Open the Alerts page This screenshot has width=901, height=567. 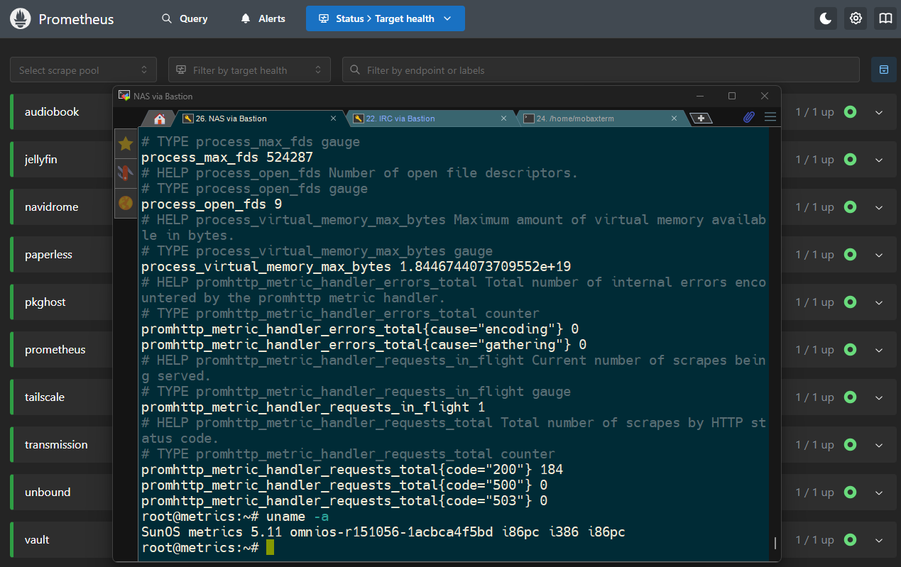[263, 18]
